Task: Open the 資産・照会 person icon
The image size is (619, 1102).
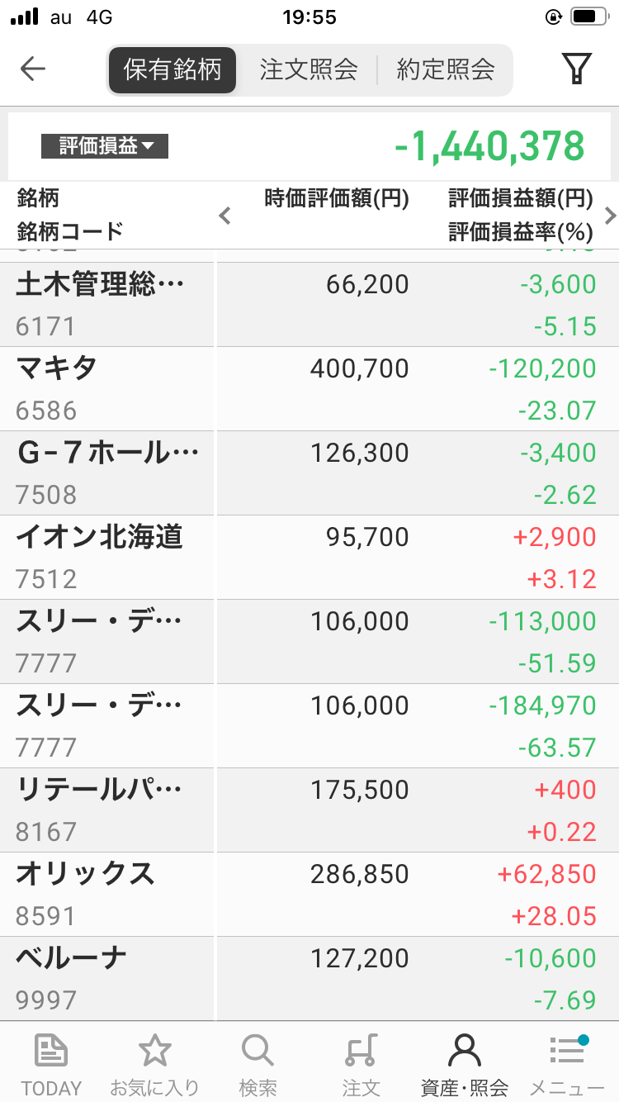Action: (x=464, y=1052)
